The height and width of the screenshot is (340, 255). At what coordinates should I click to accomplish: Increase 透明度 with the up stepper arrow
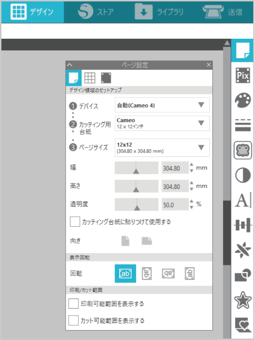[x=191, y=202]
